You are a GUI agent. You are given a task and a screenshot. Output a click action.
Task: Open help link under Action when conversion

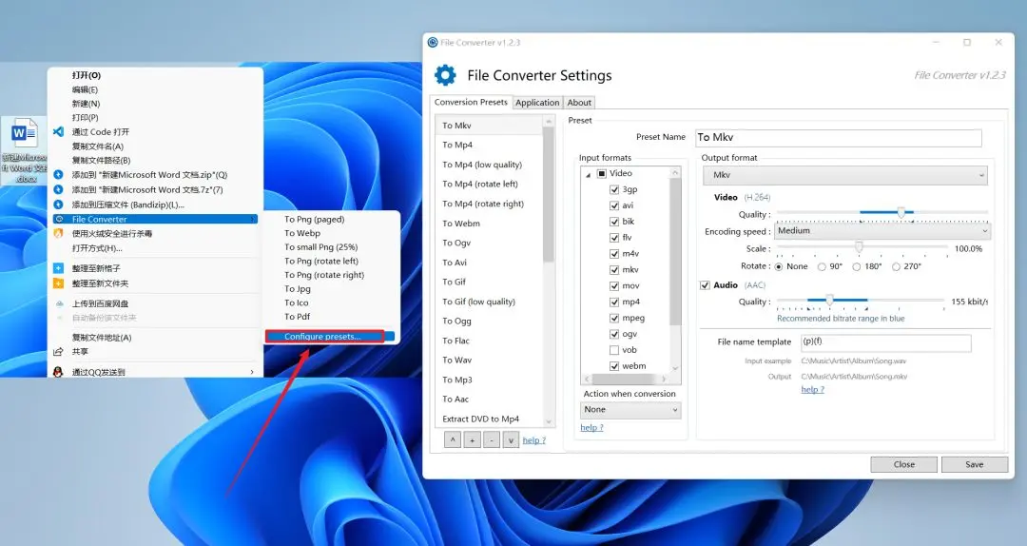tap(591, 427)
